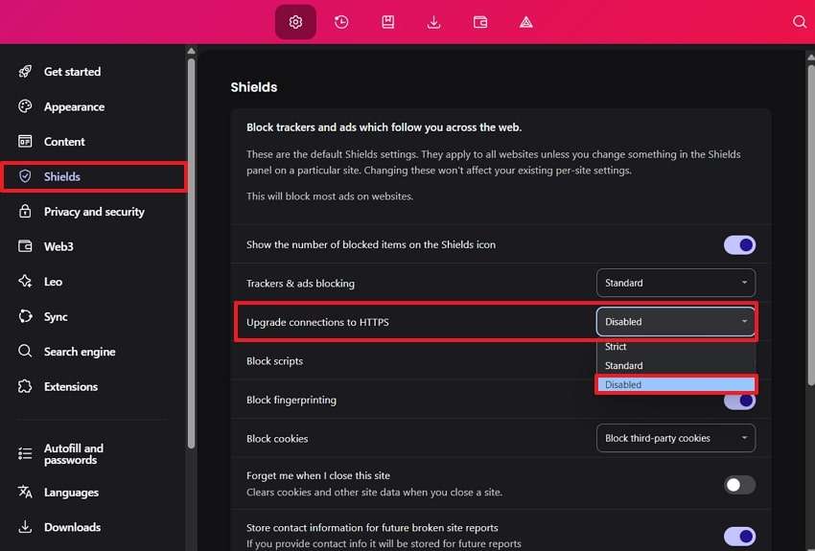This screenshot has width=815, height=551.
Task: Click the rocket icon beside Get started
Action: click(25, 71)
